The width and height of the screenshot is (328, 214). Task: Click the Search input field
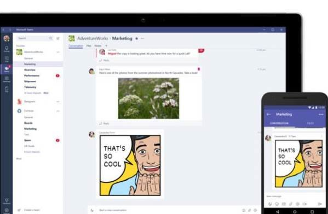pyautogui.click(x=35, y=38)
